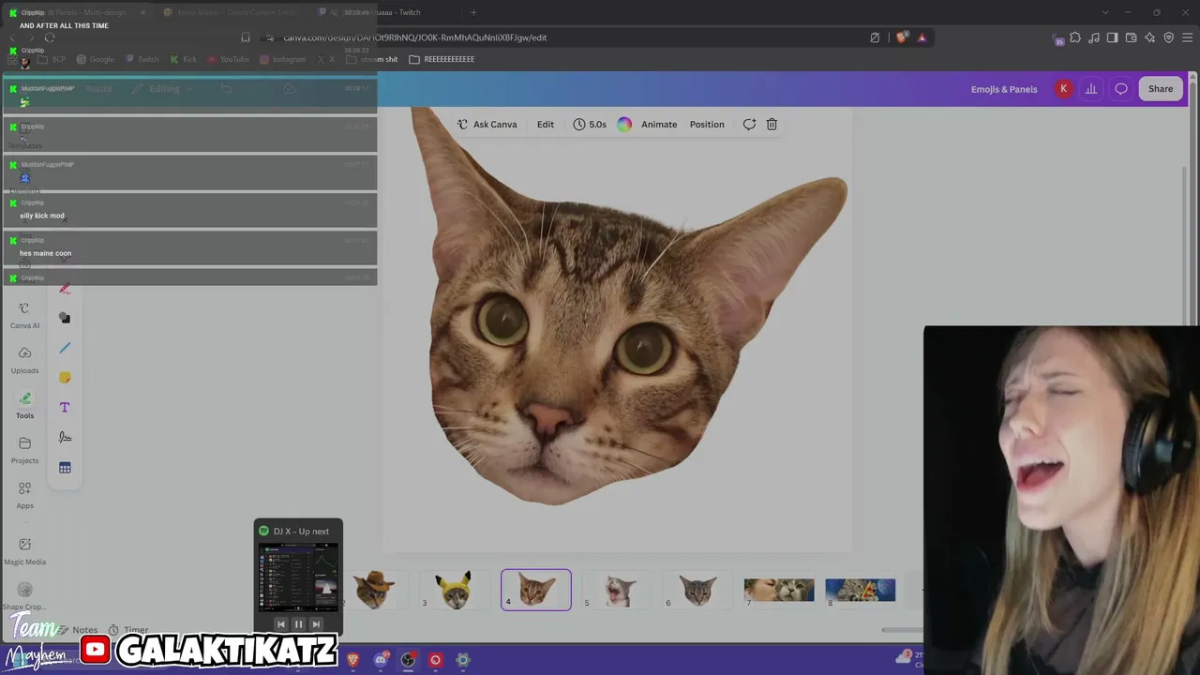1200x675 pixels.
Task: Open the Instagram bookmark
Action: [282, 59]
